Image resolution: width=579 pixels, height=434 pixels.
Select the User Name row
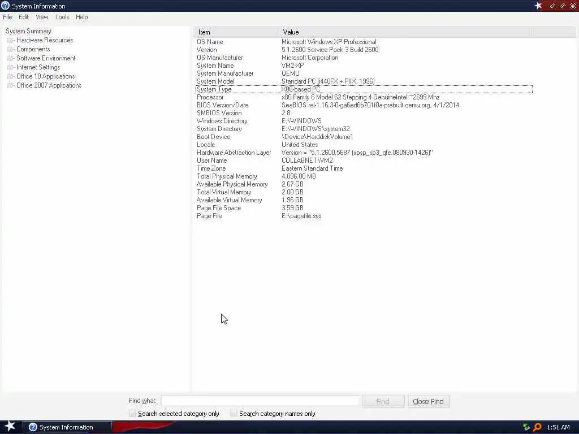click(x=364, y=160)
